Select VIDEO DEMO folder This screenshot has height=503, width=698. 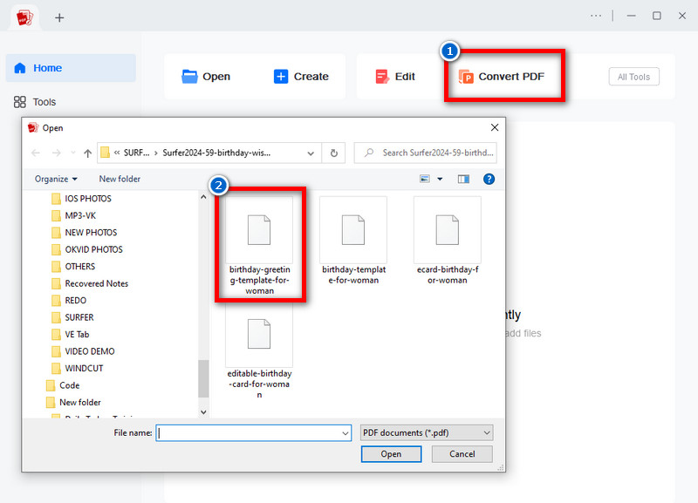(x=83, y=351)
